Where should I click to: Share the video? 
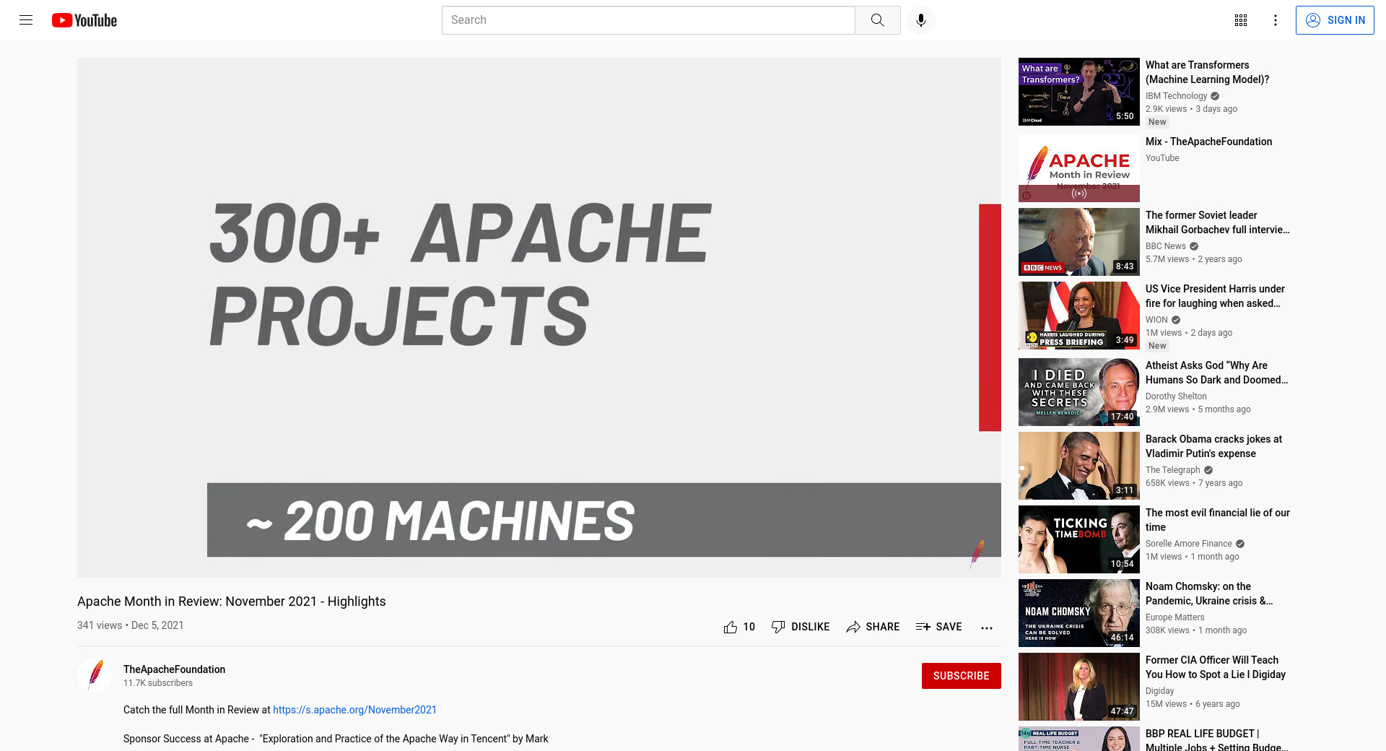[873, 627]
